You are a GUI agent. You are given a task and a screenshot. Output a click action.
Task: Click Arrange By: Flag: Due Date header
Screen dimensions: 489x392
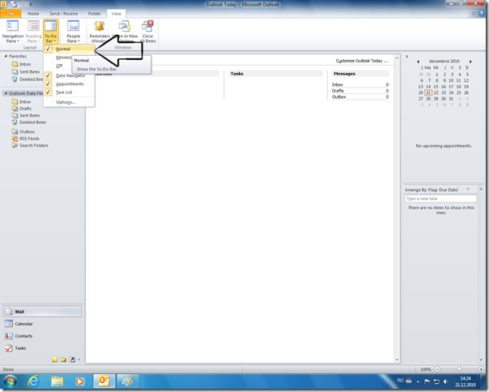[x=431, y=190]
